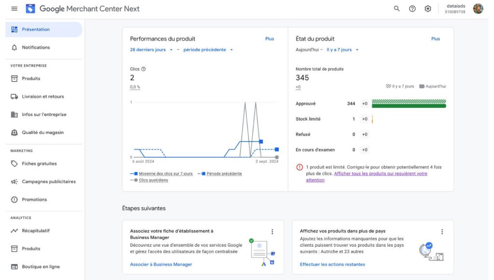Toggle Clics quotidiens legend entry
Viewport: 494px width, 280px height.
tap(150, 180)
